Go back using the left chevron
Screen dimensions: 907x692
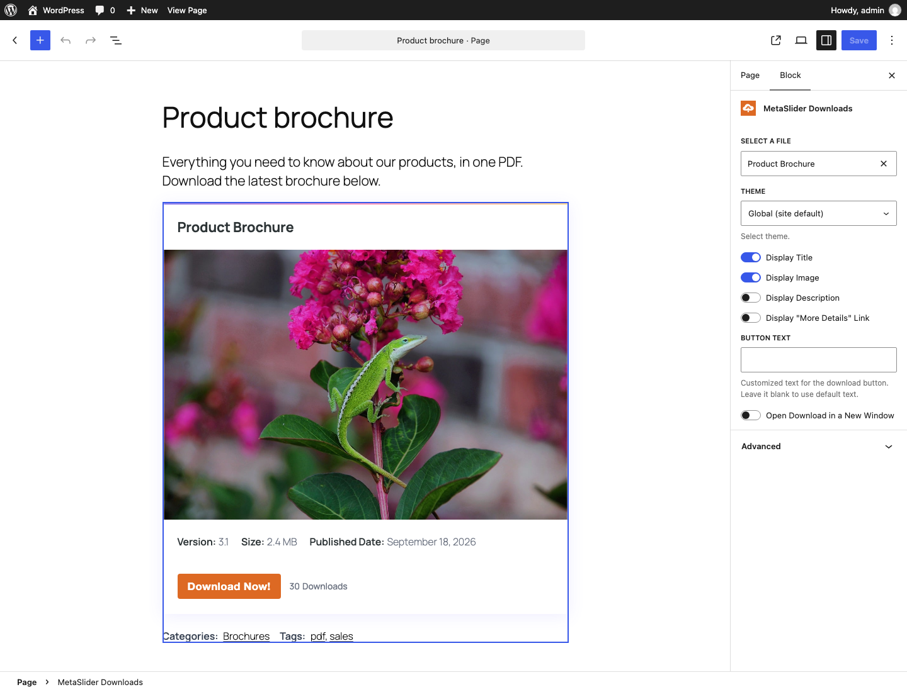15,40
